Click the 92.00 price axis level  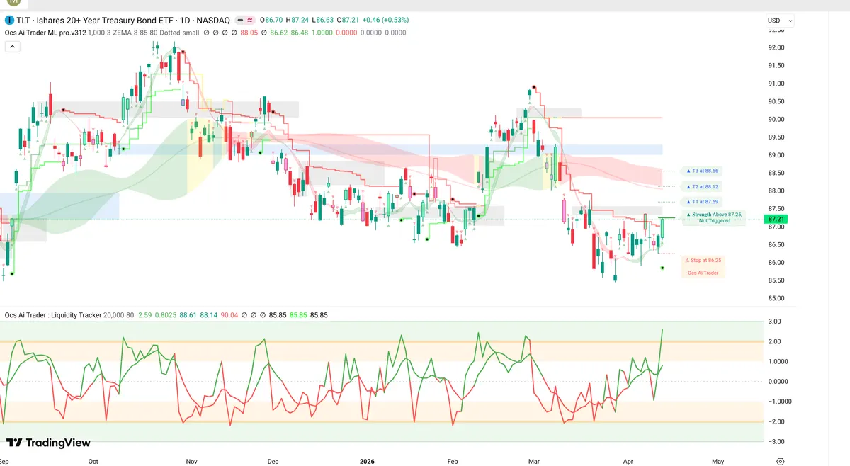tap(776, 47)
